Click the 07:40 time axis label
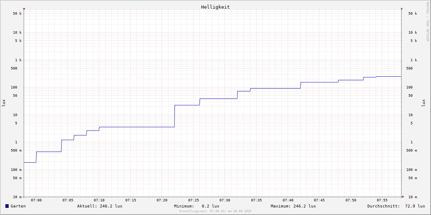The image size is (431, 215). pos(288,200)
